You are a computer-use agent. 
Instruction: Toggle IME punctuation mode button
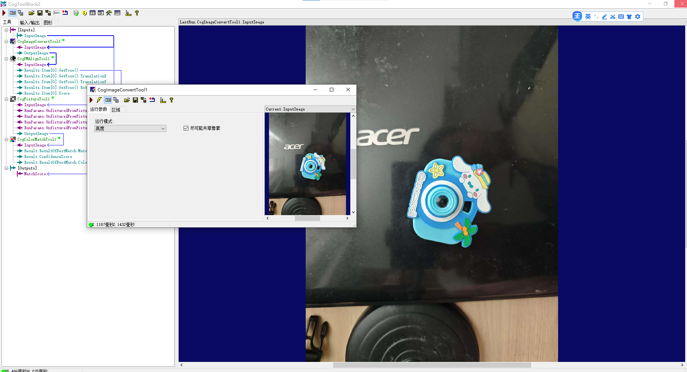pyautogui.click(x=596, y=17)
